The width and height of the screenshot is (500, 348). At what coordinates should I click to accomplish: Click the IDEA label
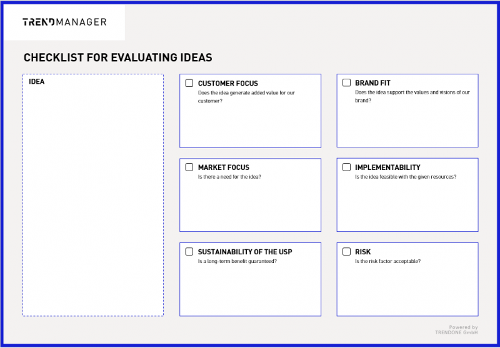(x=37, y=82)
